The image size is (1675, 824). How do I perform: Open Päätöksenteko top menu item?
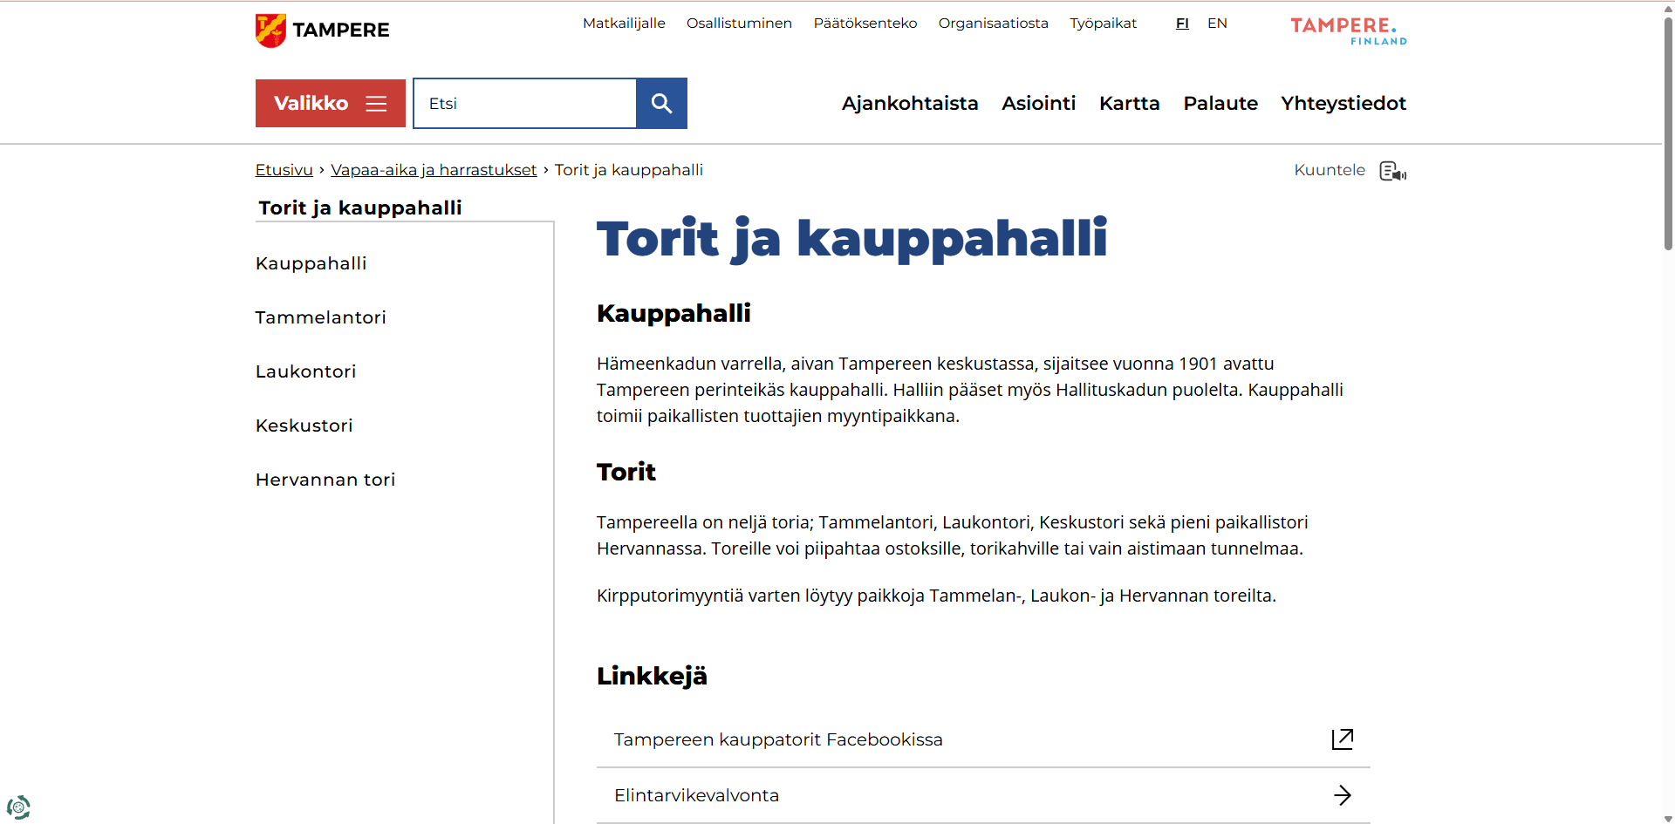click(865, 24)
